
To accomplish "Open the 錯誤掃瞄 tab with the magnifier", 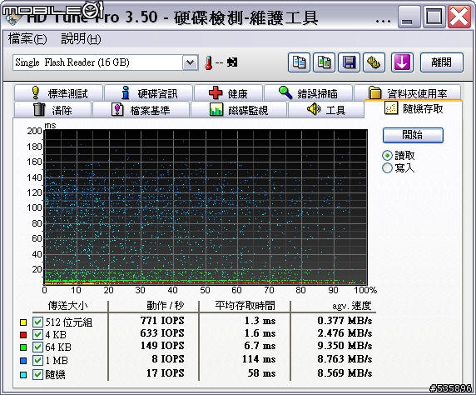I will click(x=308, y=93).
